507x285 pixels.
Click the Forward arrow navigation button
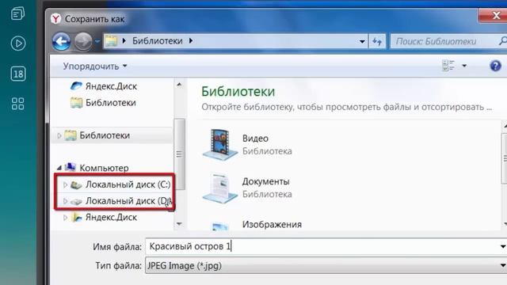82,41
